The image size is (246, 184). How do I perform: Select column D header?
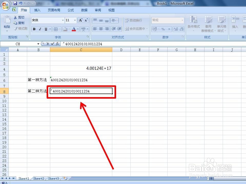pyautogui.click(x=121, y=50)
